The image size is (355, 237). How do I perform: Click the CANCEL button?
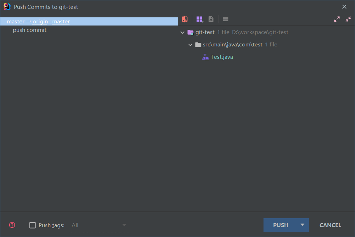click(330, 225)
